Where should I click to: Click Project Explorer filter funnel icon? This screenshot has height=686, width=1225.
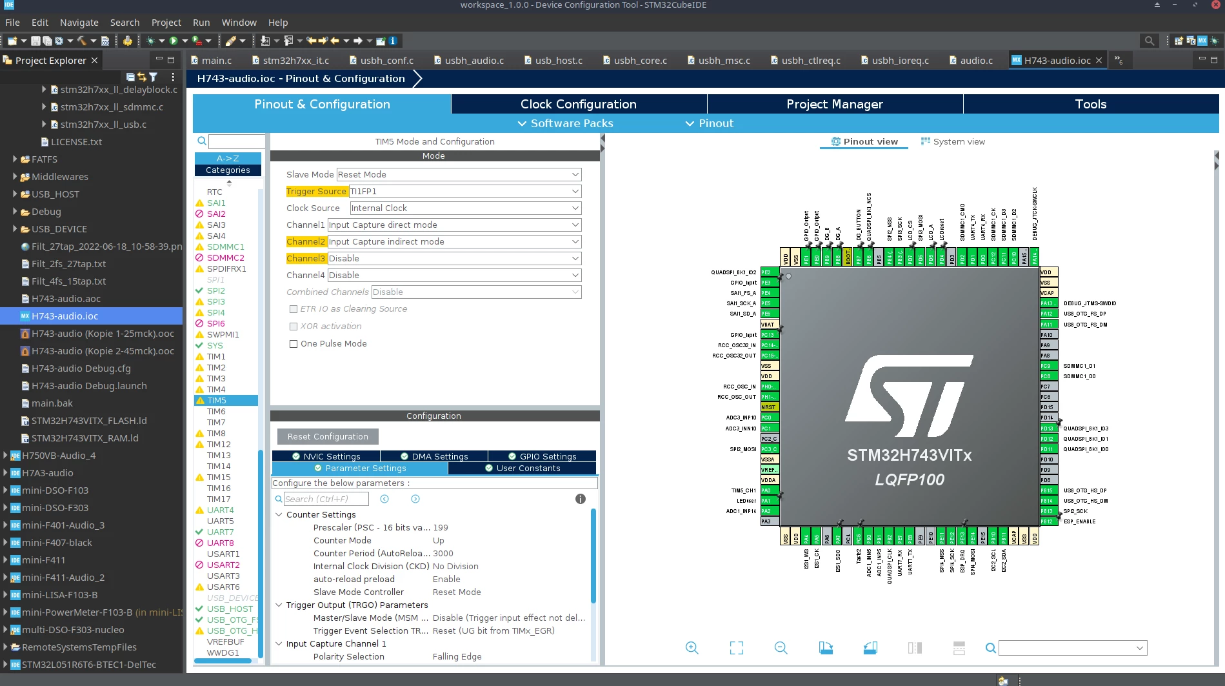(x=154, y=77)
